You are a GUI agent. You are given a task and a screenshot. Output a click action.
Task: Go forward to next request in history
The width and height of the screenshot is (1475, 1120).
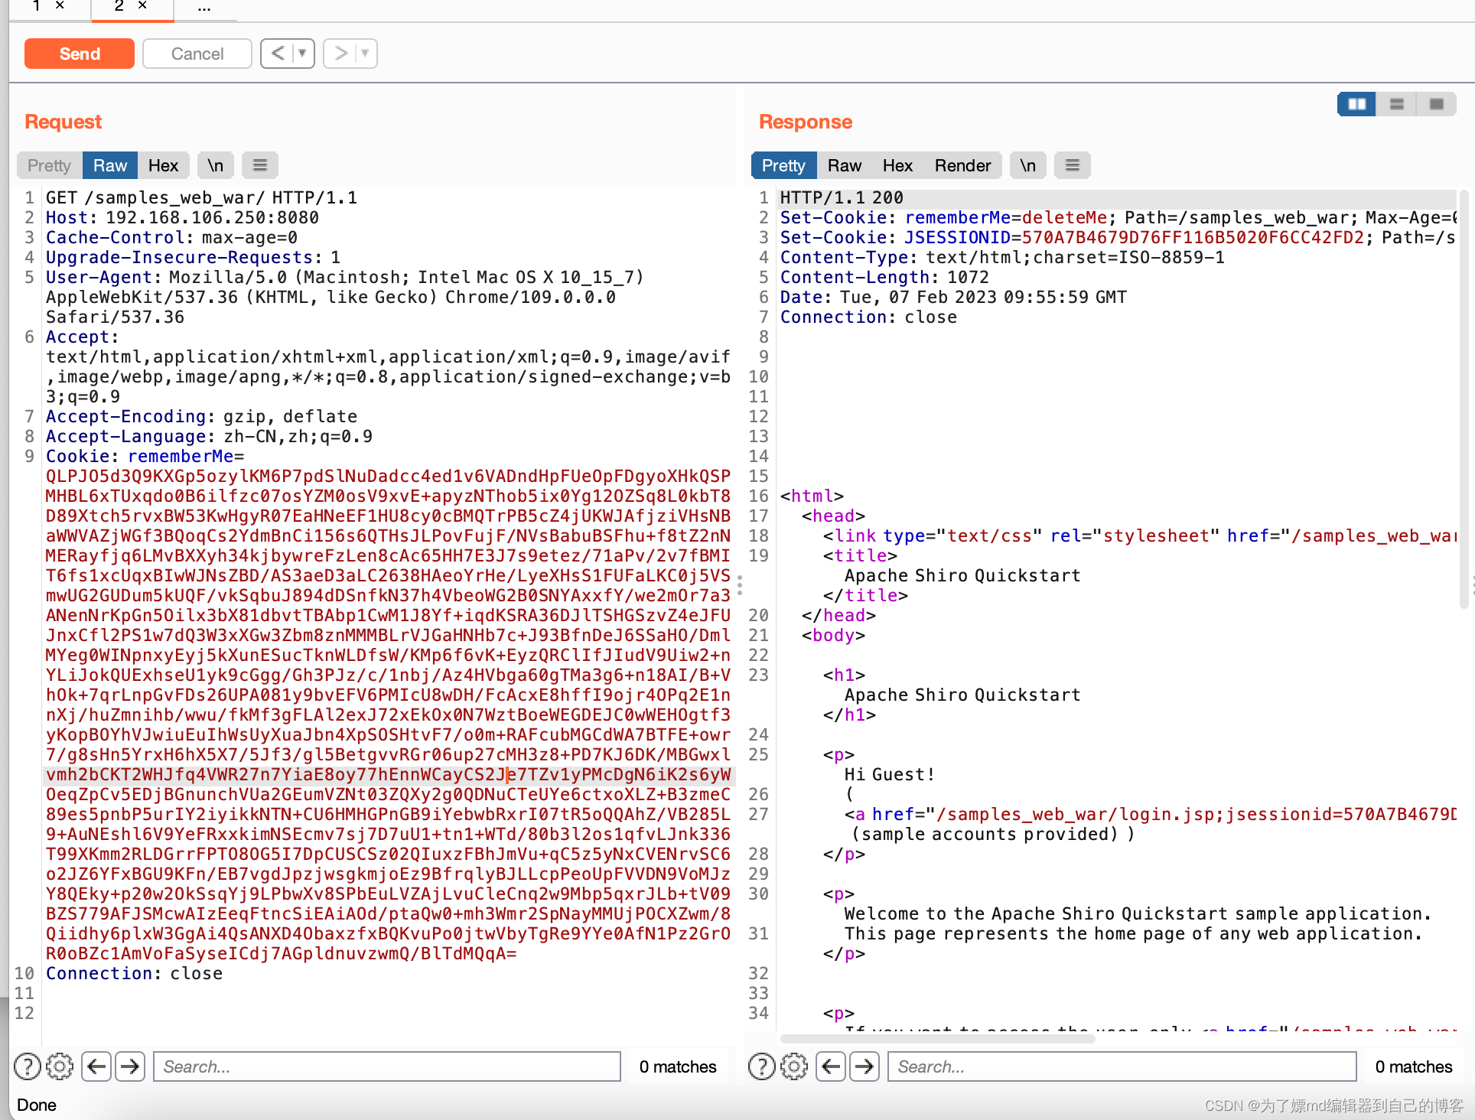tap(341, 54)
